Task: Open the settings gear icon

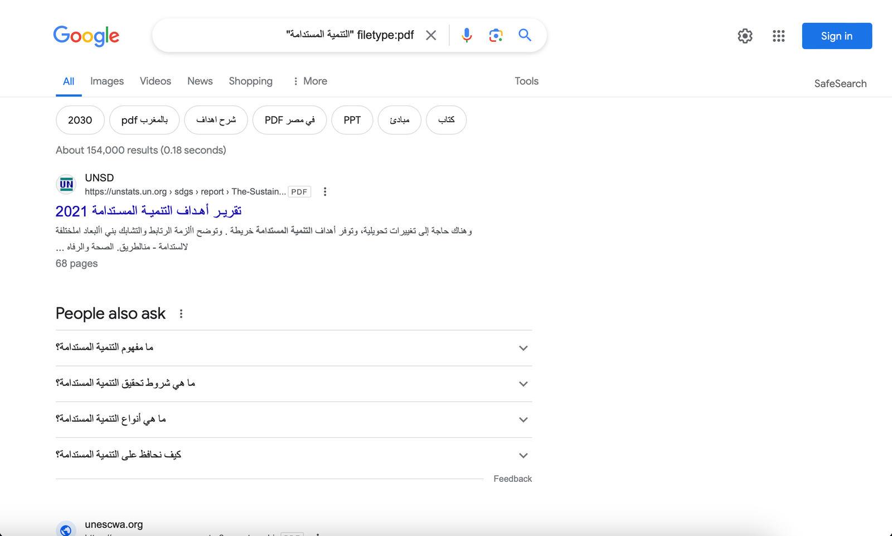Action: (745, 36)
